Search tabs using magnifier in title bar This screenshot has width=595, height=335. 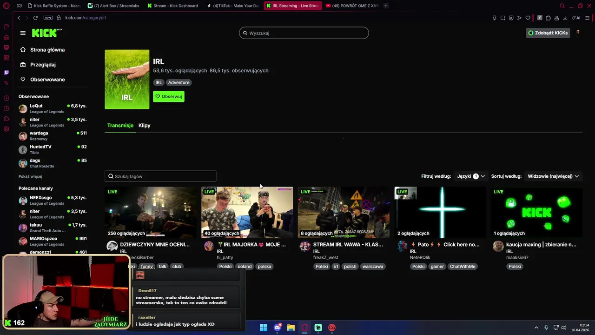(562, 6)
